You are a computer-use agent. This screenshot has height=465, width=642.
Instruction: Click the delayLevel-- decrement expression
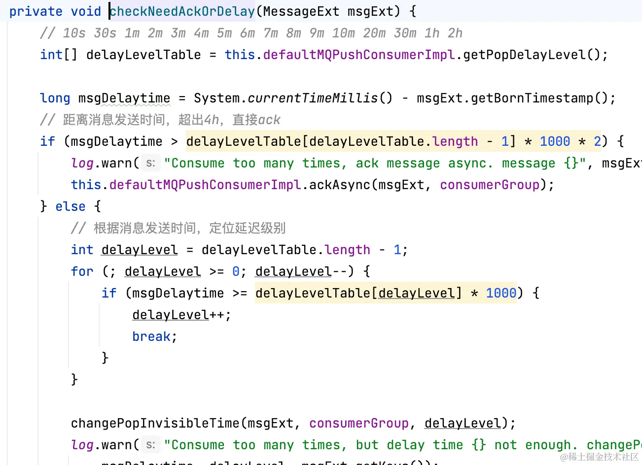point(301,271)
